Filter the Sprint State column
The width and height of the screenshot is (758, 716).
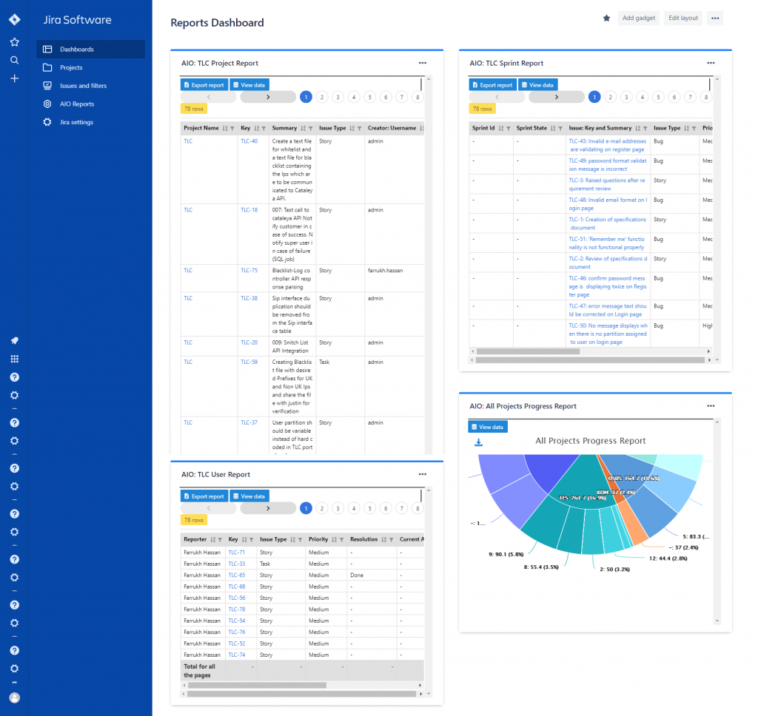tap(560, 128)
